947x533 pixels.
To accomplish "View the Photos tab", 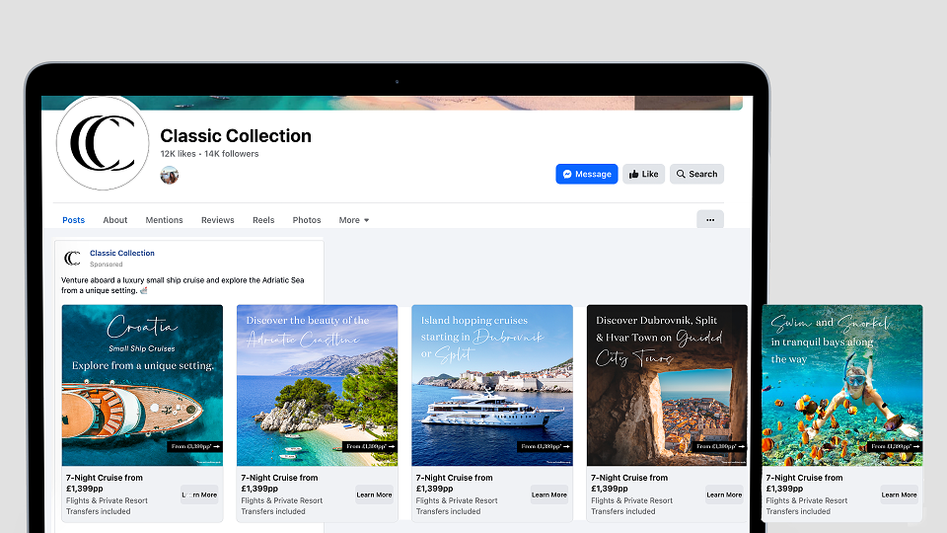I will 307,220.
